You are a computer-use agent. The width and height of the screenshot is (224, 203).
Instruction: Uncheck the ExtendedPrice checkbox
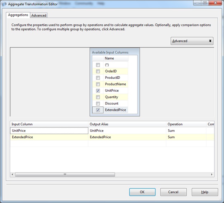[98, 110]
